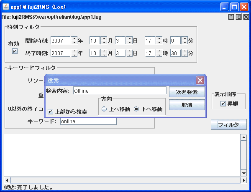Toggle the 昇順 ascending order checkbox
This screenshot has height=192, width=251.
pyautogui.click(x=223, y=104)
